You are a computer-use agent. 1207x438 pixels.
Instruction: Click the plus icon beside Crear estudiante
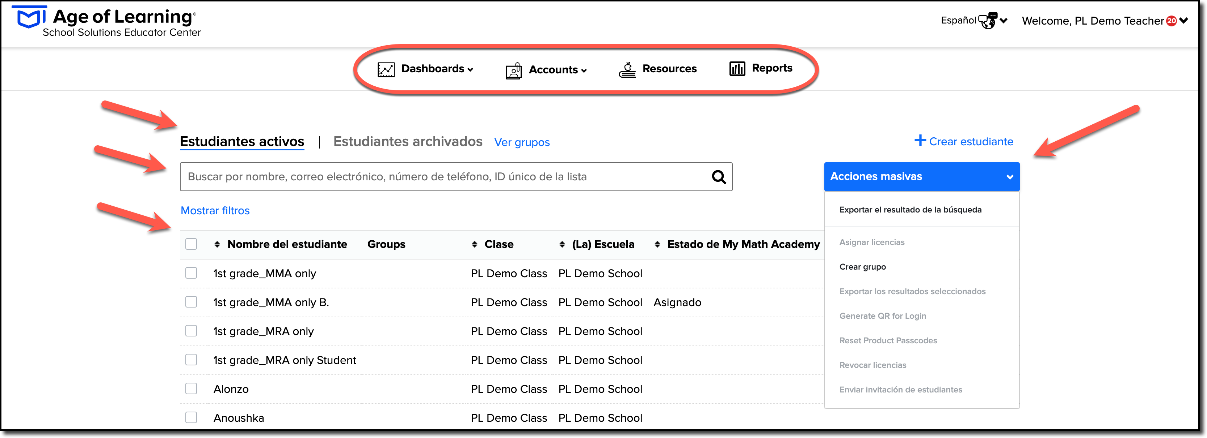pos(920,140)
